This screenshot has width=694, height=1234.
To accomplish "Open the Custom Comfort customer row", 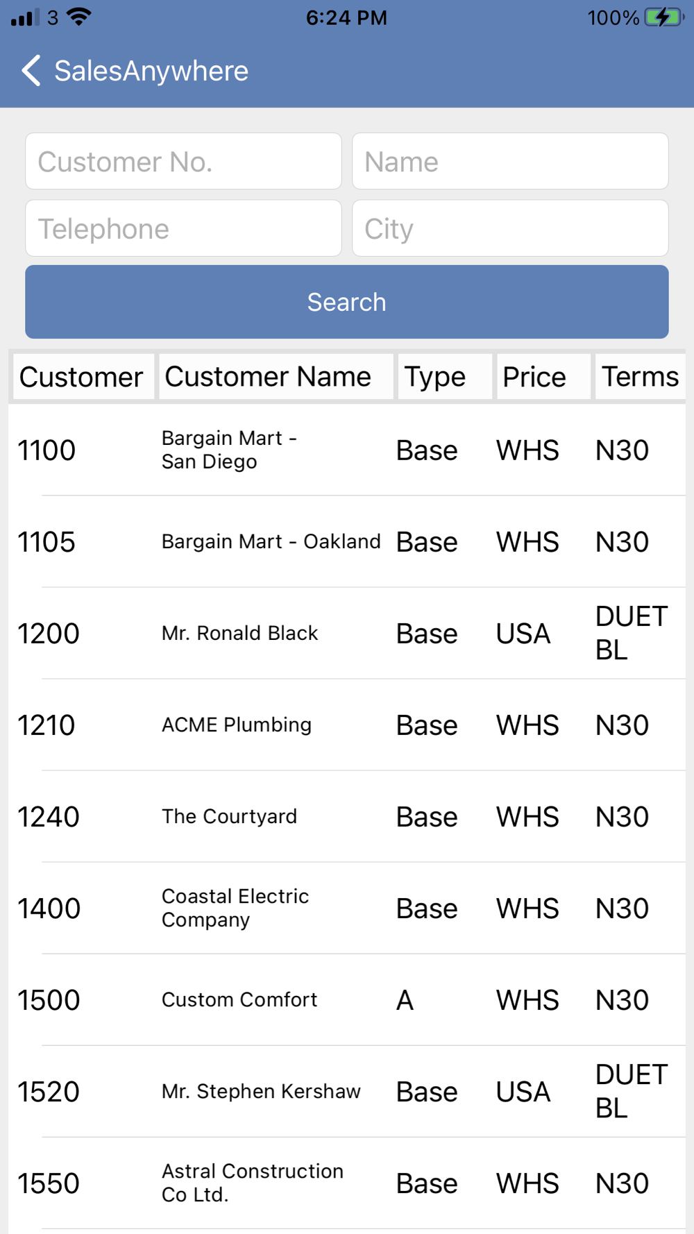I will point(347,999).
